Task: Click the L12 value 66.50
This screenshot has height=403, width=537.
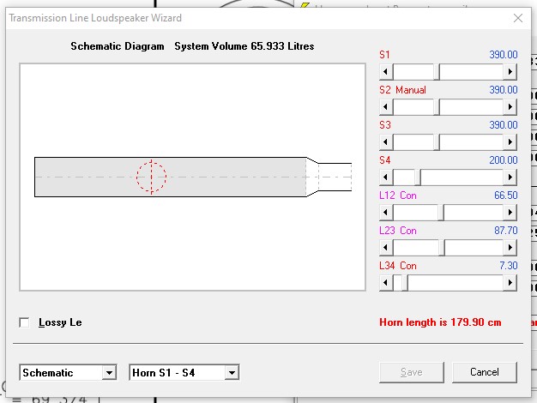Action: (506, 195)
